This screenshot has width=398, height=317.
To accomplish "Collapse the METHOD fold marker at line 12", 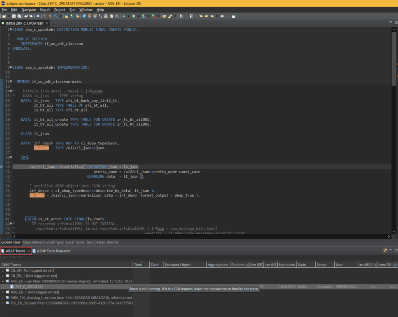I will tap(10, 82).
